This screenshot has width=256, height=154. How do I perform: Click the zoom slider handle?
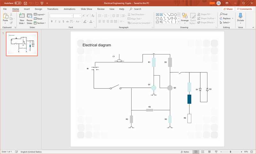tap(230, 152)
